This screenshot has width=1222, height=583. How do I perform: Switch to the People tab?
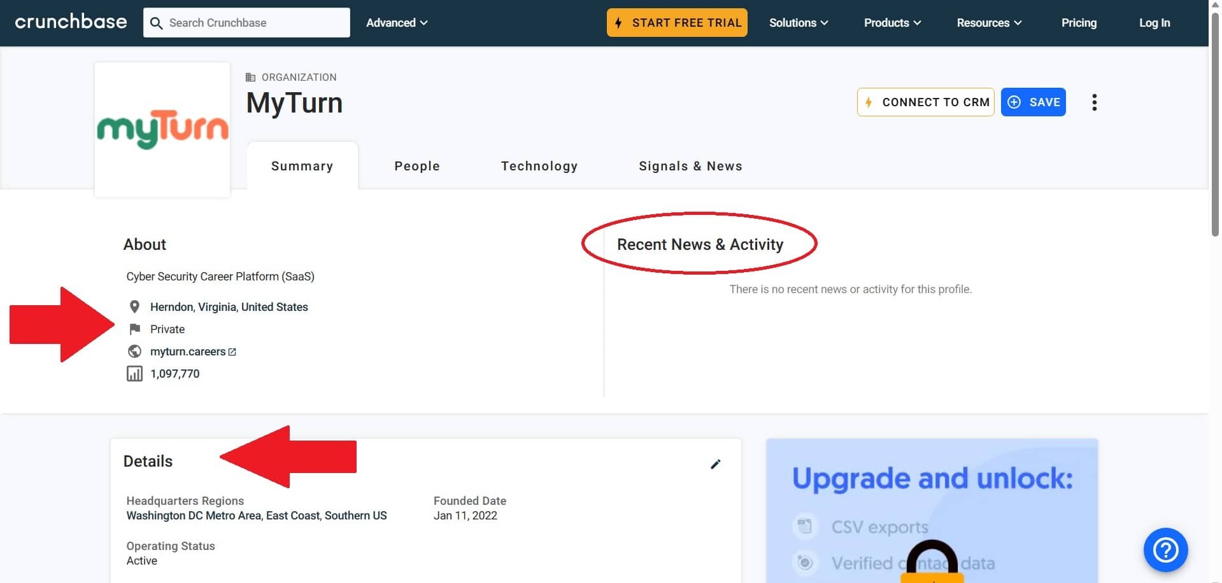417,165
